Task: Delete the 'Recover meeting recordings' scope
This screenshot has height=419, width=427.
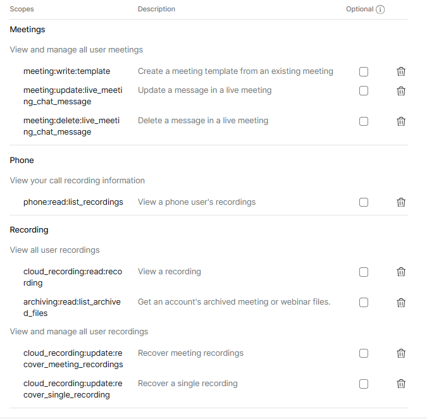Action: coord(400,353)
